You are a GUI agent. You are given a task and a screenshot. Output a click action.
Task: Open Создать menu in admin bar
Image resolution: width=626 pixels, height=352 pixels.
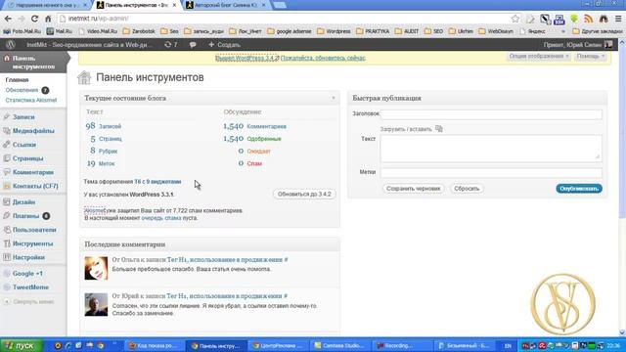point(224,45)
